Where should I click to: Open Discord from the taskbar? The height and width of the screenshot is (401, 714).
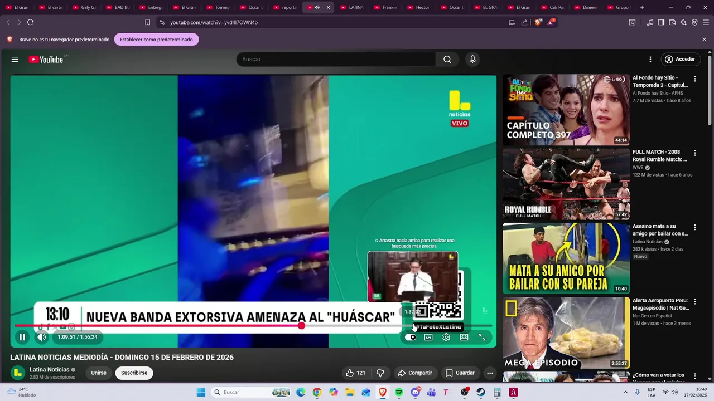coord(415,392)
